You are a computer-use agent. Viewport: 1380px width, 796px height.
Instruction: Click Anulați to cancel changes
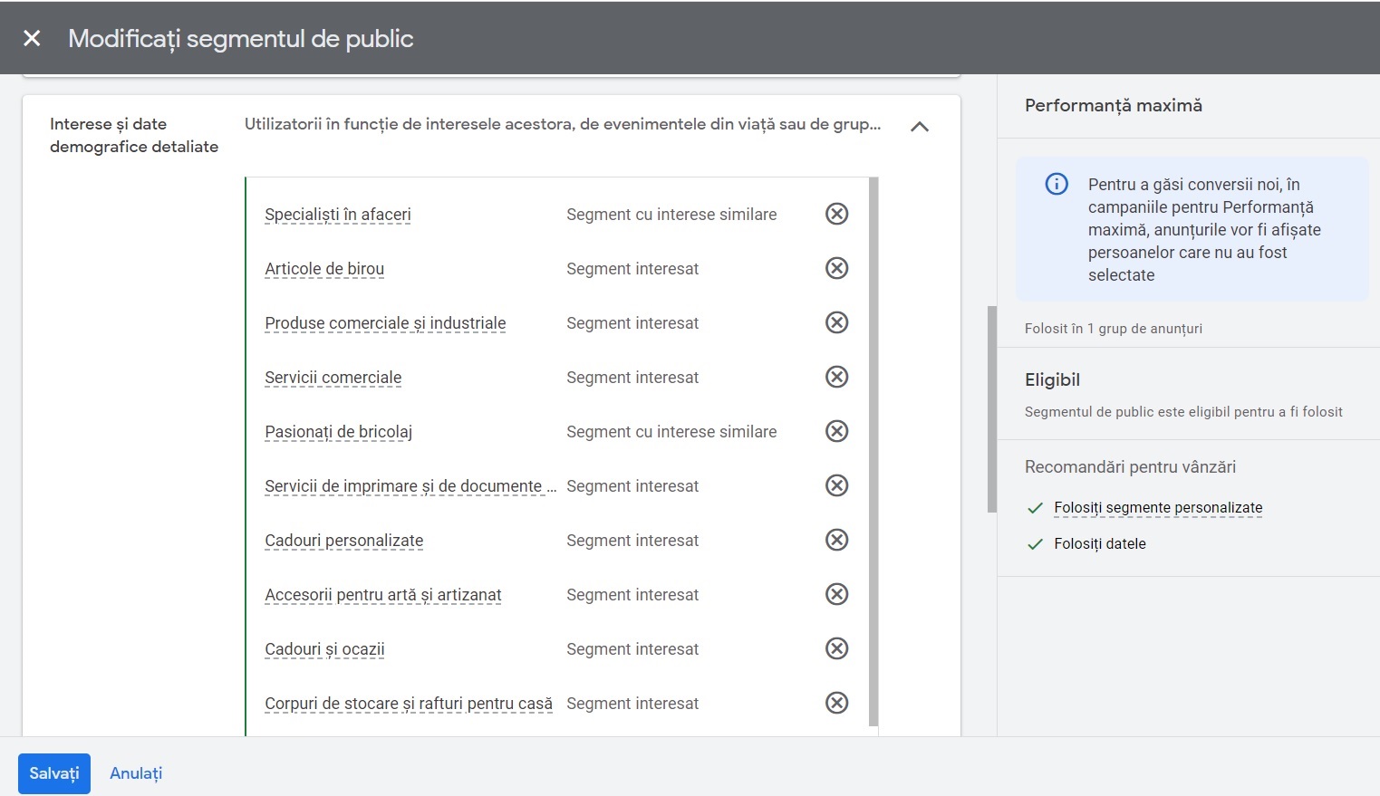click(x=136, y=773)
